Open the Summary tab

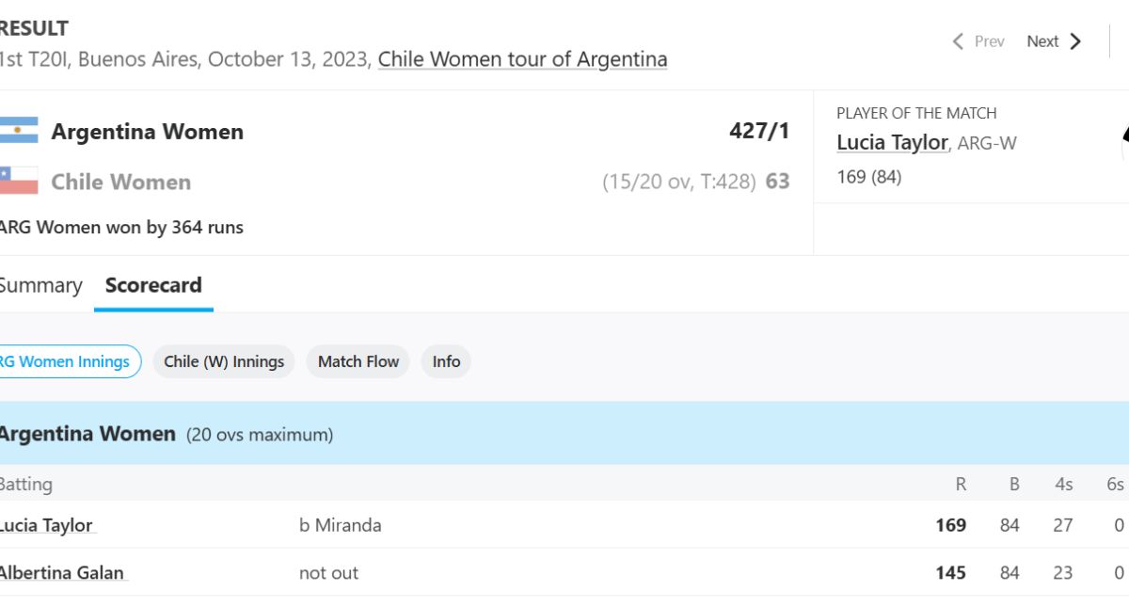click(x=40, y=285)
